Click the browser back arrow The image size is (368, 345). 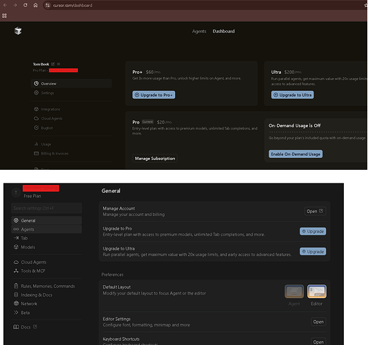pyautogui.click(x=5, y=5)
